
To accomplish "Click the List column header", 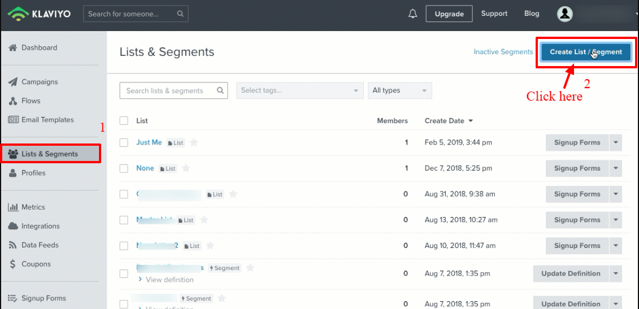I will click(x=142, y=121).
